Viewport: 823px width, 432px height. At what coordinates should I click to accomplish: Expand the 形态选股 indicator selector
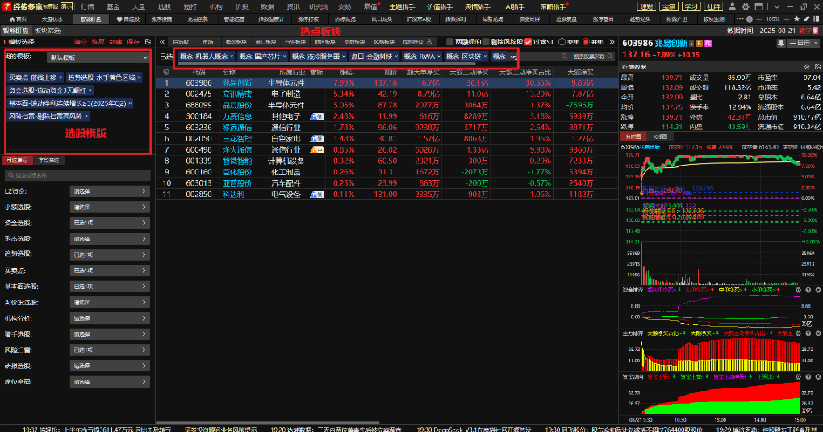[110, 238]
